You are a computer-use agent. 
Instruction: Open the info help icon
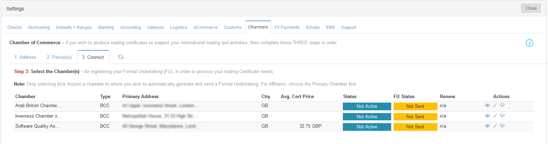point(529,43)
